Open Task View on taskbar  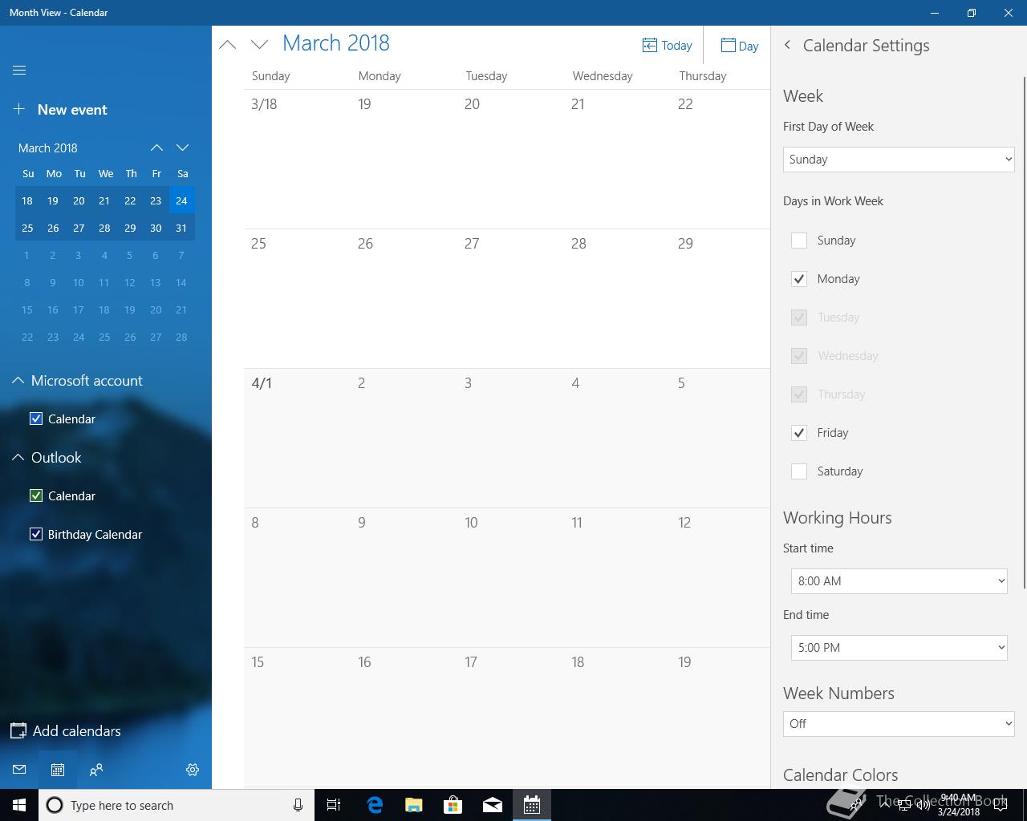pyautogui.click(x=334, y=805)
